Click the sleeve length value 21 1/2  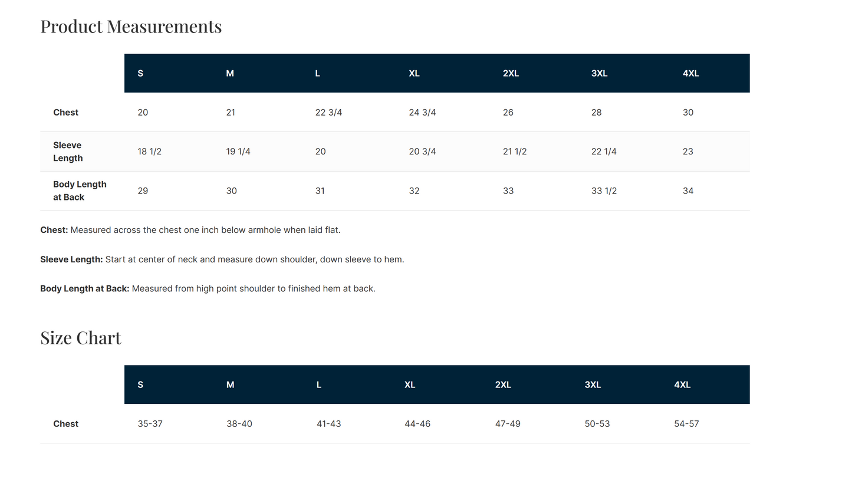click(x=515, y=152)
